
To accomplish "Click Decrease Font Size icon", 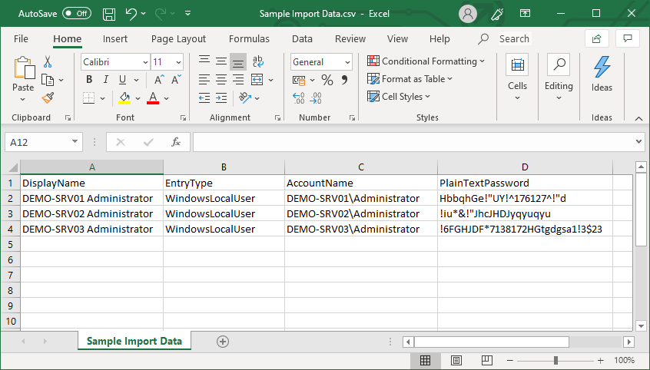I will point(176,80).
